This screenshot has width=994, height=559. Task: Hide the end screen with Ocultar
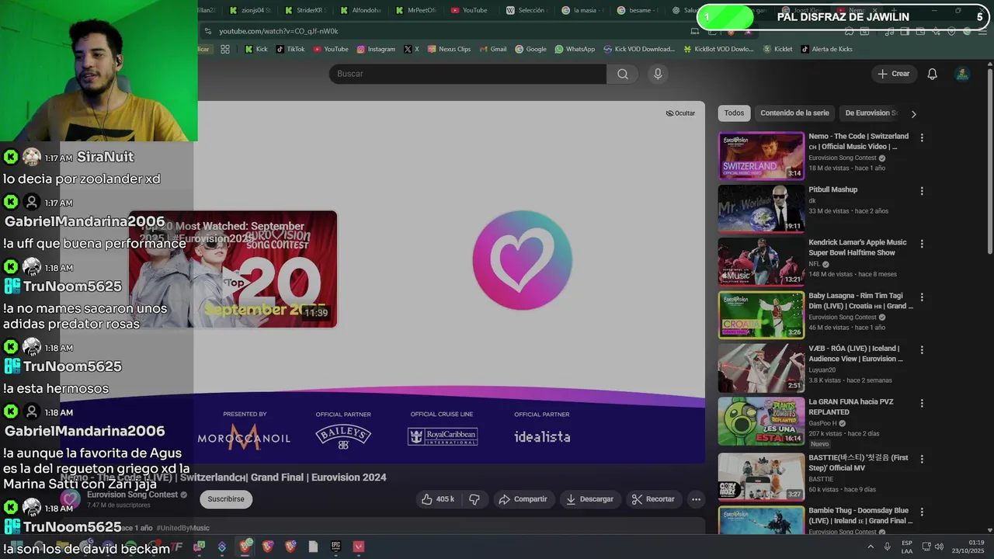[x=680, y=113]
